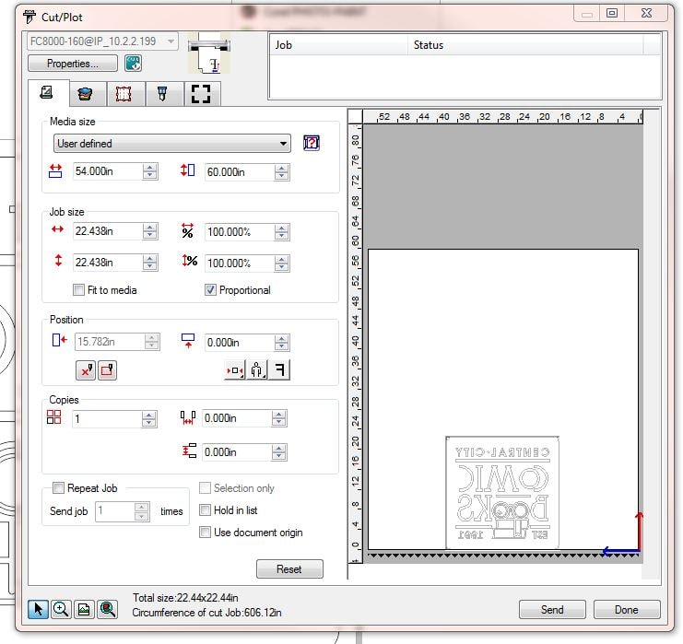Screen dimensions: 683x644
Task: Click the media image view icon
Action: point(84,609)
